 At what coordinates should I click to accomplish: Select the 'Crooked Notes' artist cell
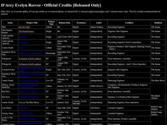(10, 70)
